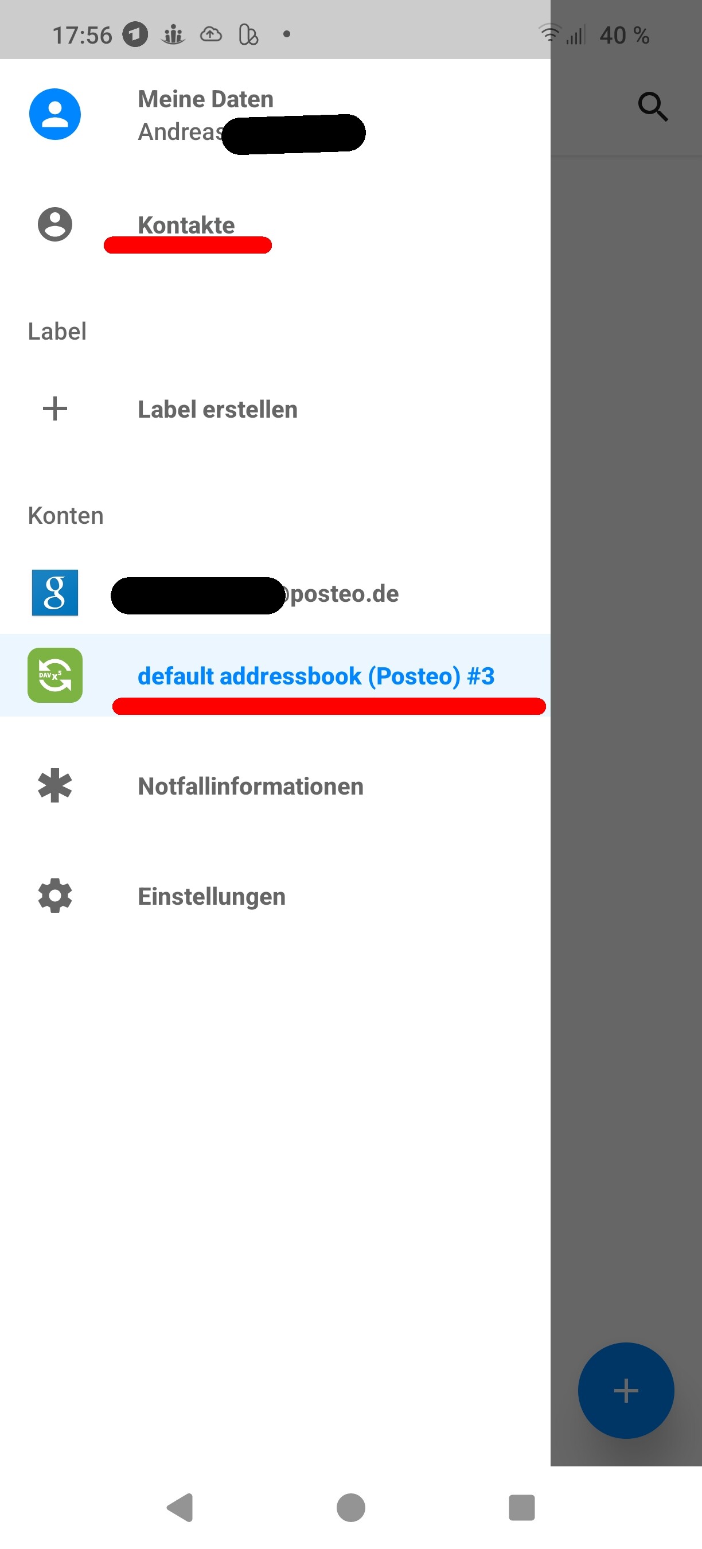Tap the blue Google account icon

coord(54,593)
